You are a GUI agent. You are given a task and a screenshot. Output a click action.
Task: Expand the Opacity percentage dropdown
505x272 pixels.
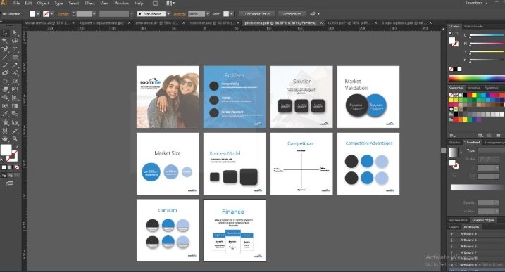(x=208, y=14)
